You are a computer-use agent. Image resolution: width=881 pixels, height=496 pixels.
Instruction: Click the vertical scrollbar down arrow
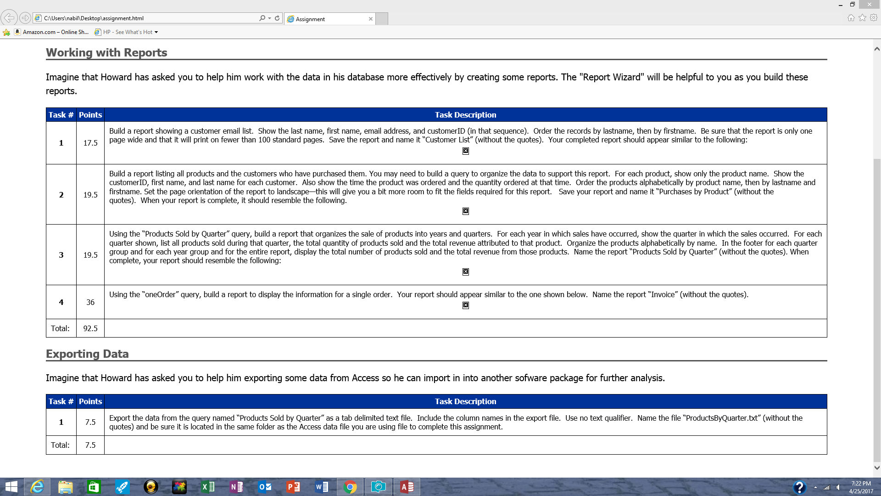tap(877, 468)
